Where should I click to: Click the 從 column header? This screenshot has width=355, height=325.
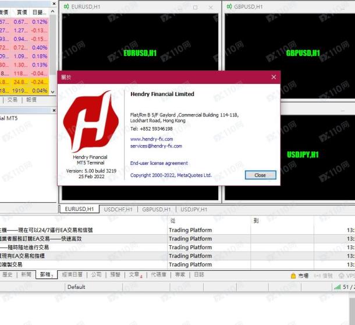coord(173,221)
